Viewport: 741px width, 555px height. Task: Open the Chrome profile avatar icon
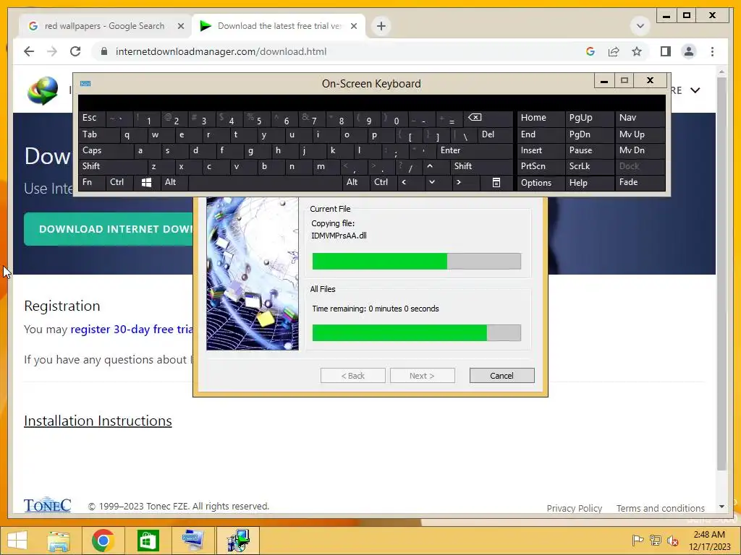(689, 51)
